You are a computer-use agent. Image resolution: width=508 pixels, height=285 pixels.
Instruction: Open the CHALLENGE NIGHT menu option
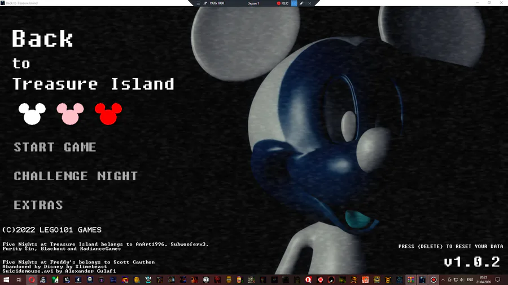(x=76, y=176)
